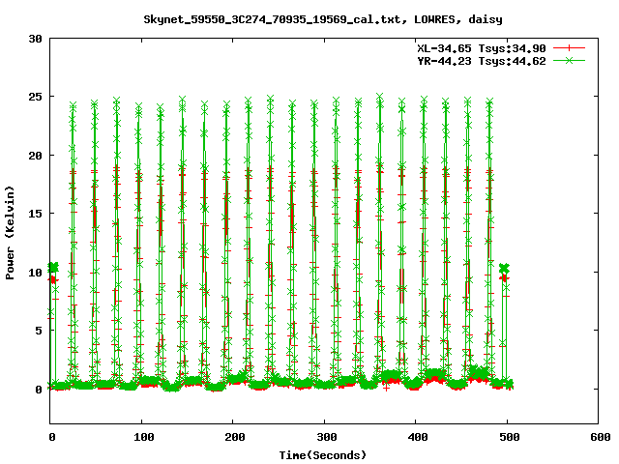This screenshot has height=464, width=619.
Task: Click x-axis tick label 600
Action: point(601,437)
